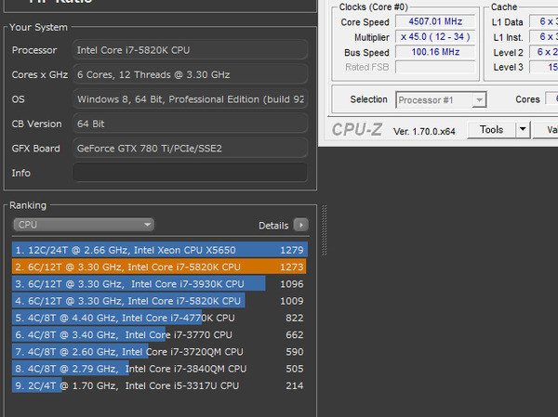Select ranking entry Intel Core i7-3770

pos(159,335)
